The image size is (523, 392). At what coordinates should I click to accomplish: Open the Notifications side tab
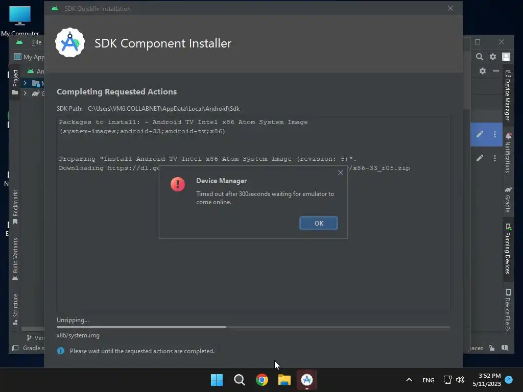coord(508,153)
